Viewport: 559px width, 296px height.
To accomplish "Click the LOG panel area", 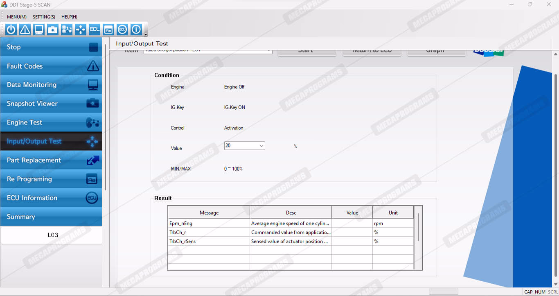I will (x=52, y=235).
